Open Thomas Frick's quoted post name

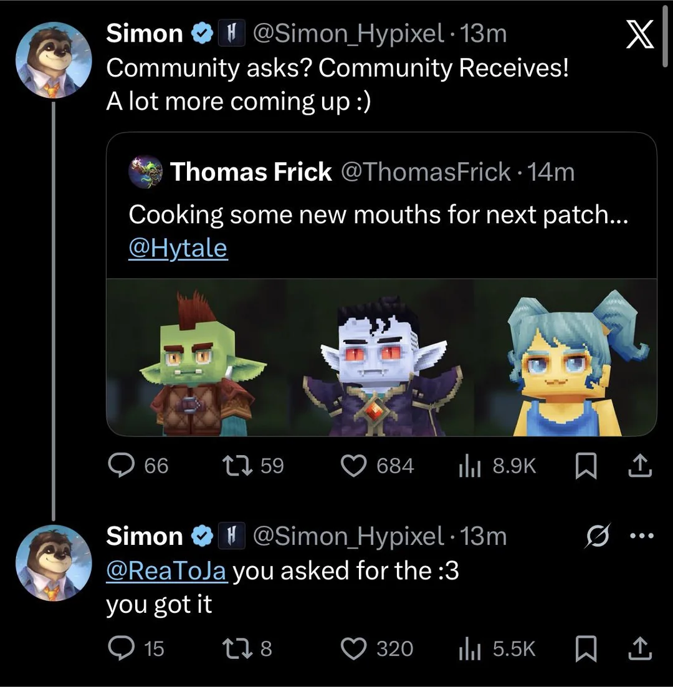coord(251,171)
